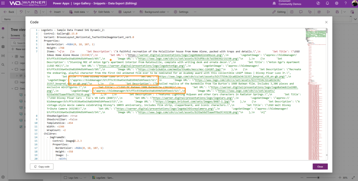Click code line 'TemplateSize: =454'

coord(60,123)
